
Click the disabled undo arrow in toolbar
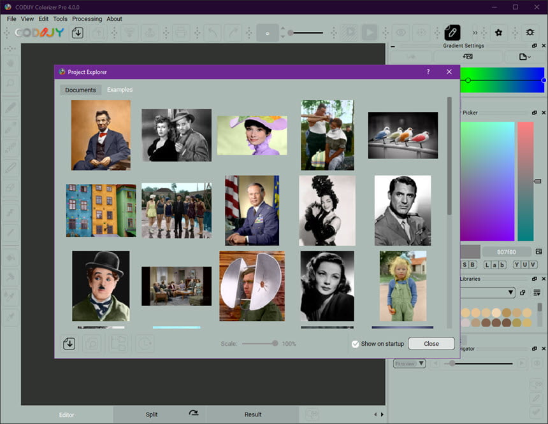[213, 33]
